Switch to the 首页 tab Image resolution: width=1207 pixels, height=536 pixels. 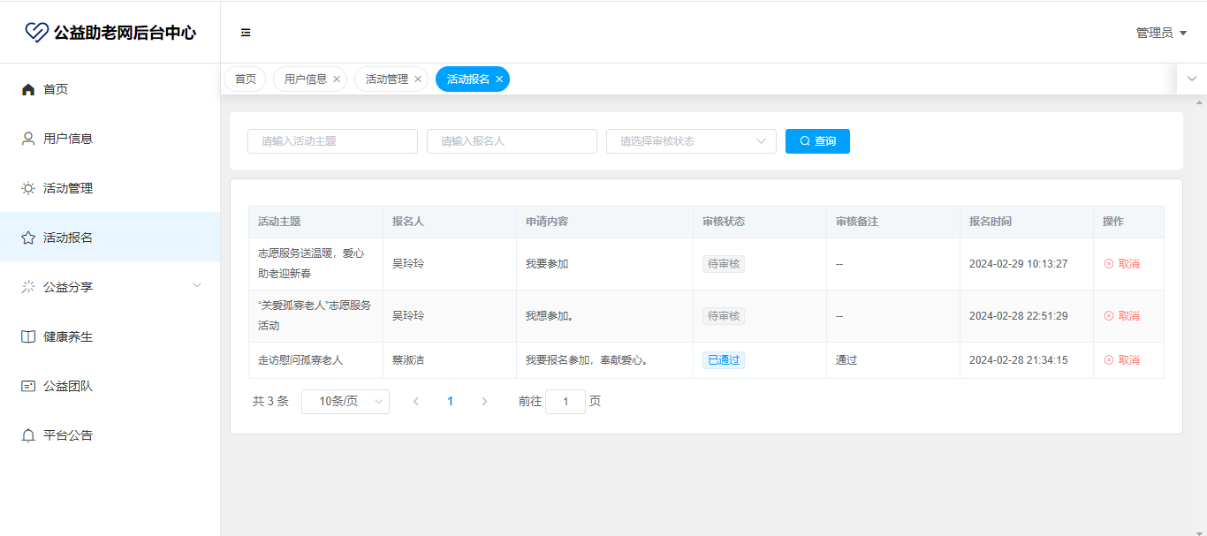tap(245, 79)
